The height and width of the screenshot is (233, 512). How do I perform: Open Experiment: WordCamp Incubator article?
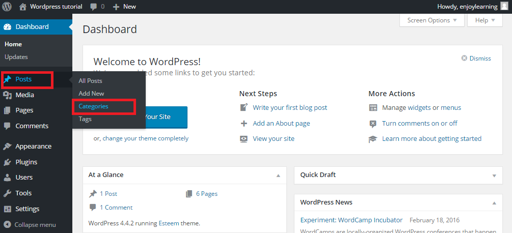[x=352, y=220]
